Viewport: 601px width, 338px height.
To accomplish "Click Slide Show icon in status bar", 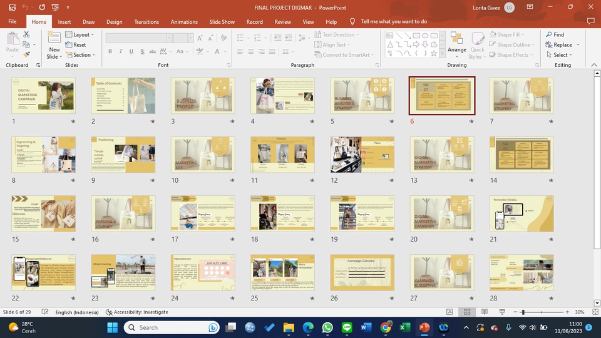I will coord(502,312).
